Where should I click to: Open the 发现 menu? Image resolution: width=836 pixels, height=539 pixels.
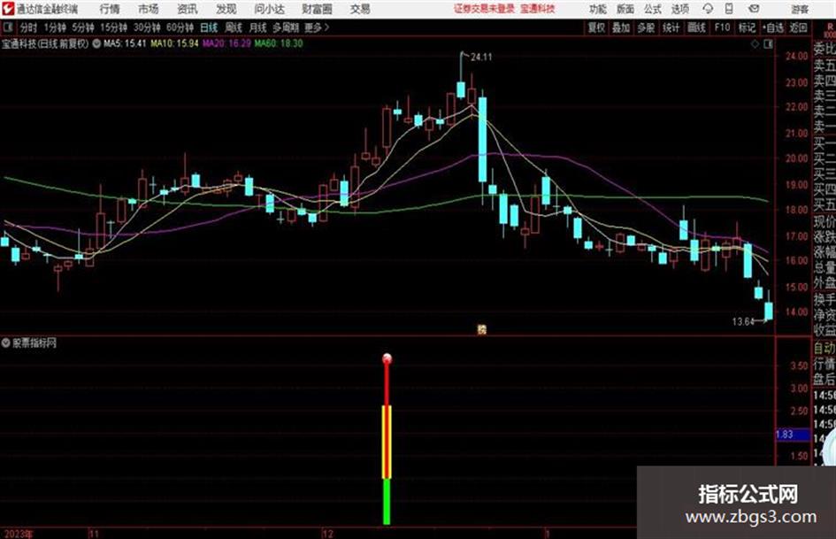(x=226, y=9)
